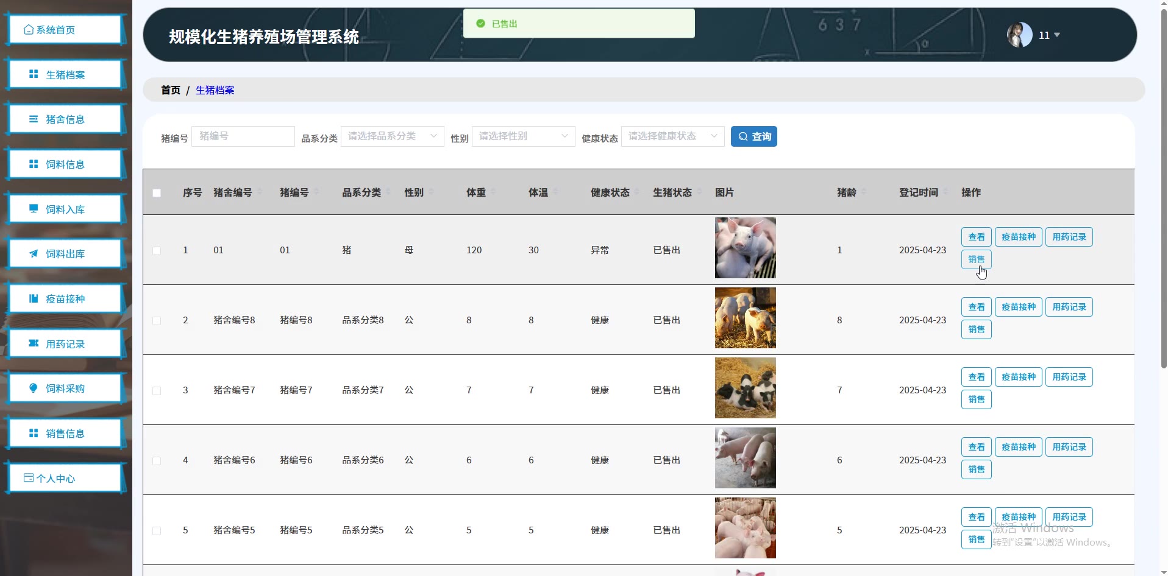Image resolution: width=1168 pixels, height=576 pixels.
Task: Click 销售 button for the 猪编号6 row
Action: point(977,469)
